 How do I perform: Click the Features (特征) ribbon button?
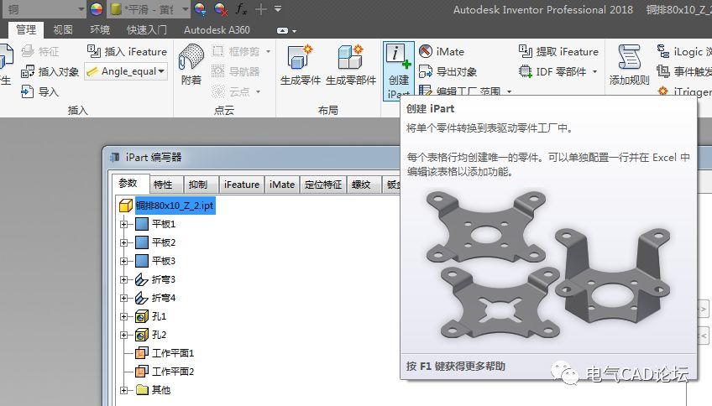(40, 52)
